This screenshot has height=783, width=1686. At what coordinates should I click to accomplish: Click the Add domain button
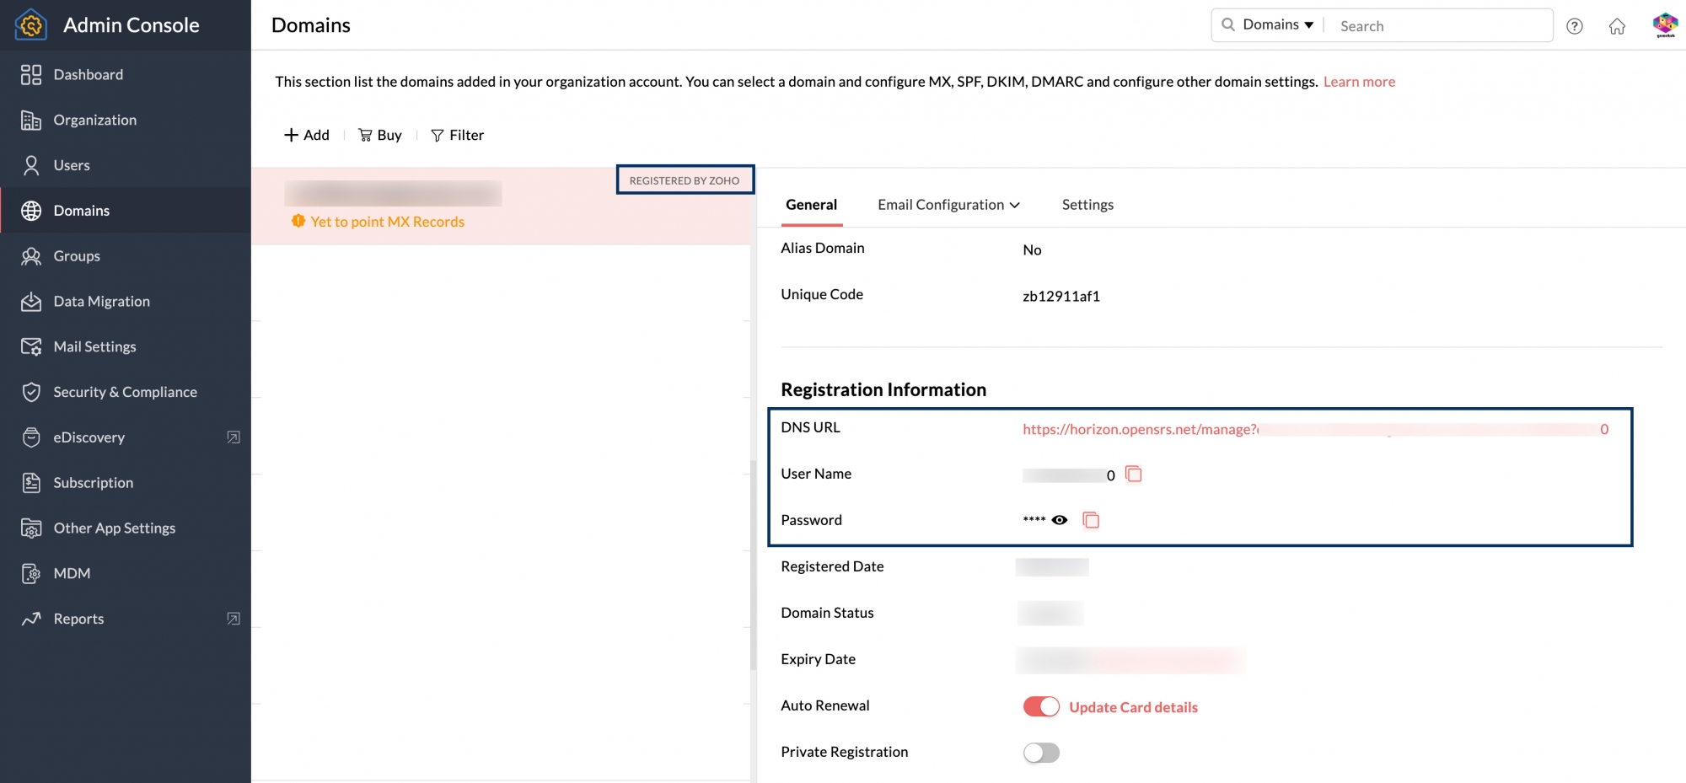click(x=307, y=135)
